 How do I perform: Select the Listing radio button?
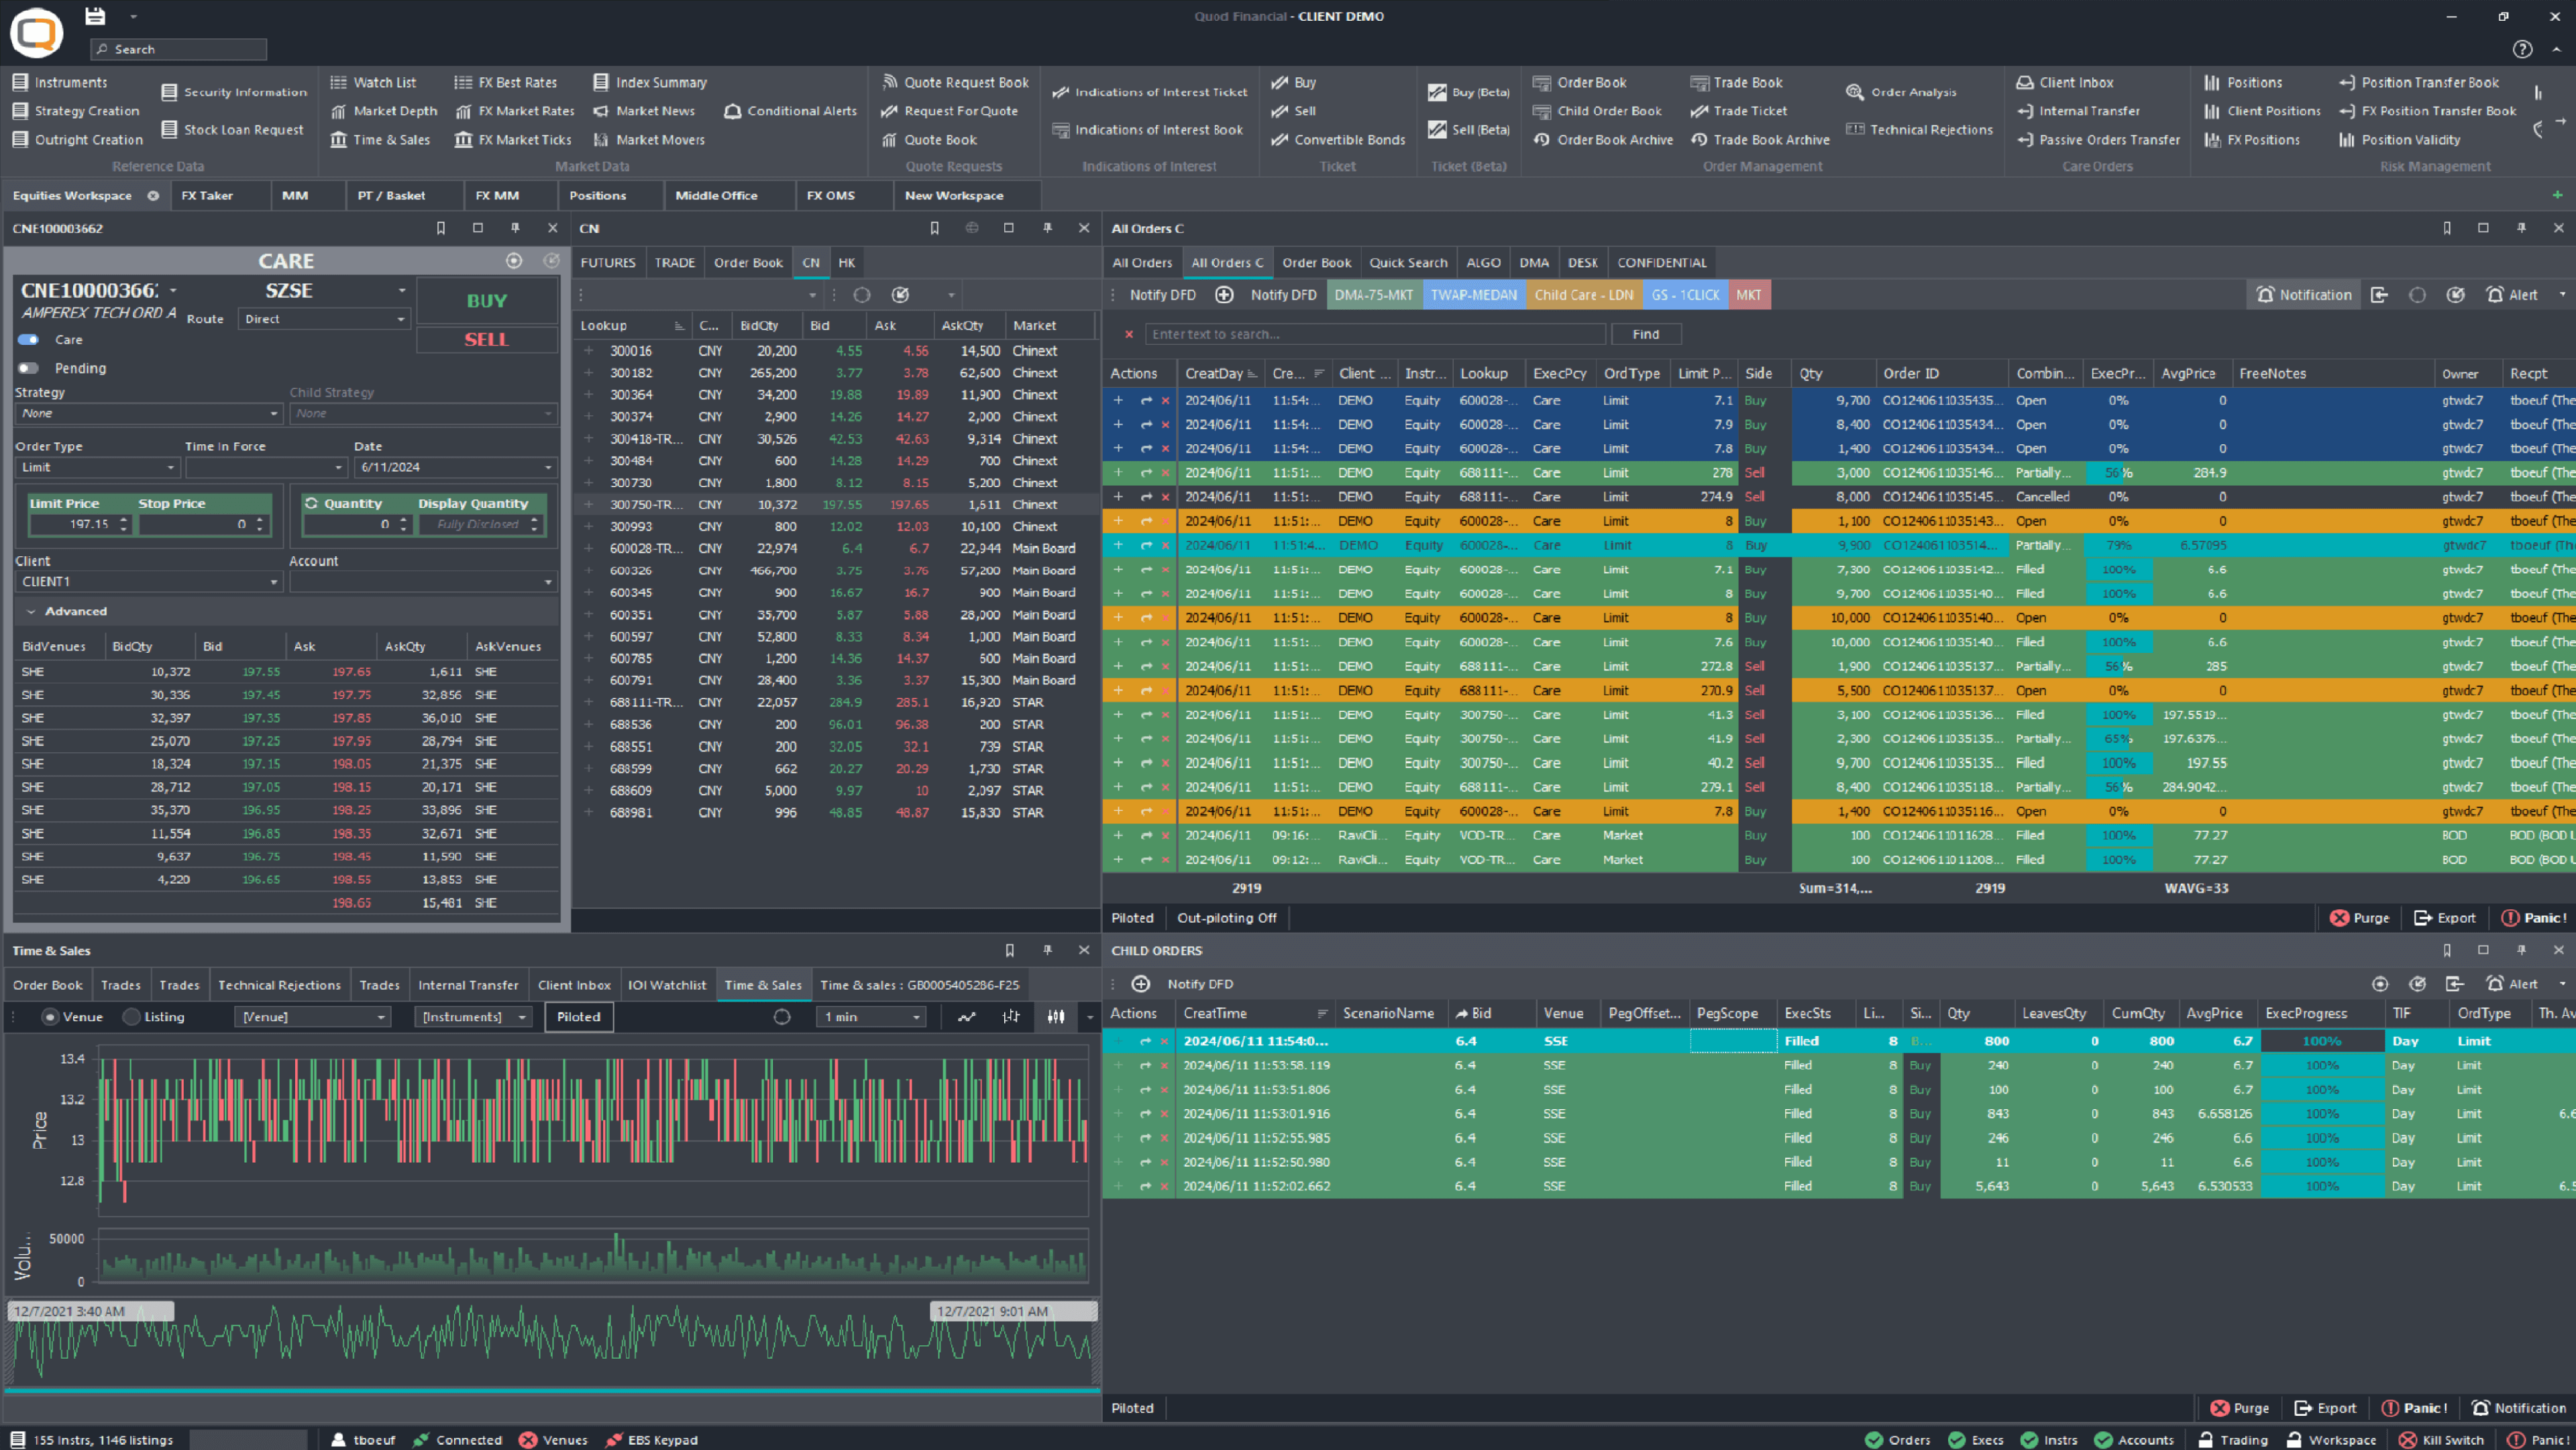(131, 1017)
